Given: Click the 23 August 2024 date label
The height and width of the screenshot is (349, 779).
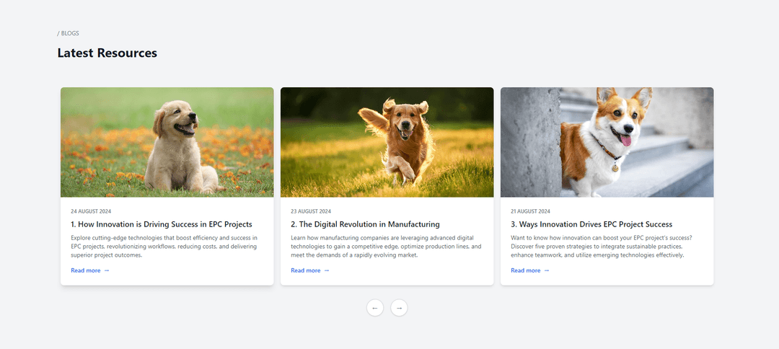Looking at the screenshot, I should (x=311, y=211).
